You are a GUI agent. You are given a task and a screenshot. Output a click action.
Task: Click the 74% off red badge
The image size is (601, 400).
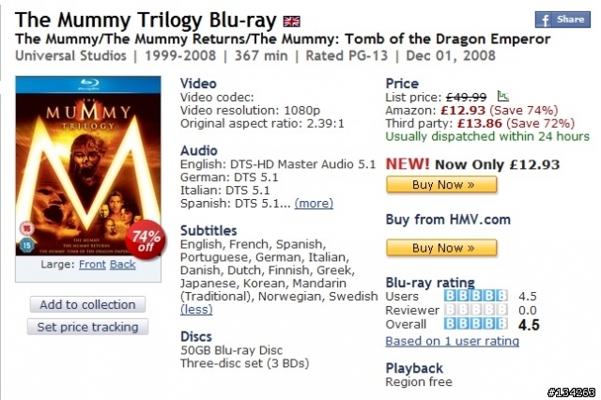pos(146,240)
